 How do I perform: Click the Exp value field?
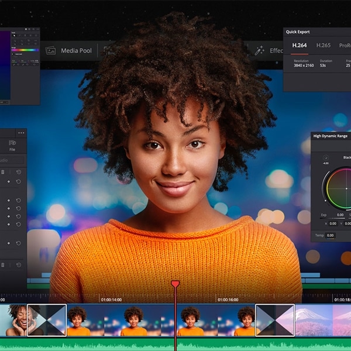(340, 215)
